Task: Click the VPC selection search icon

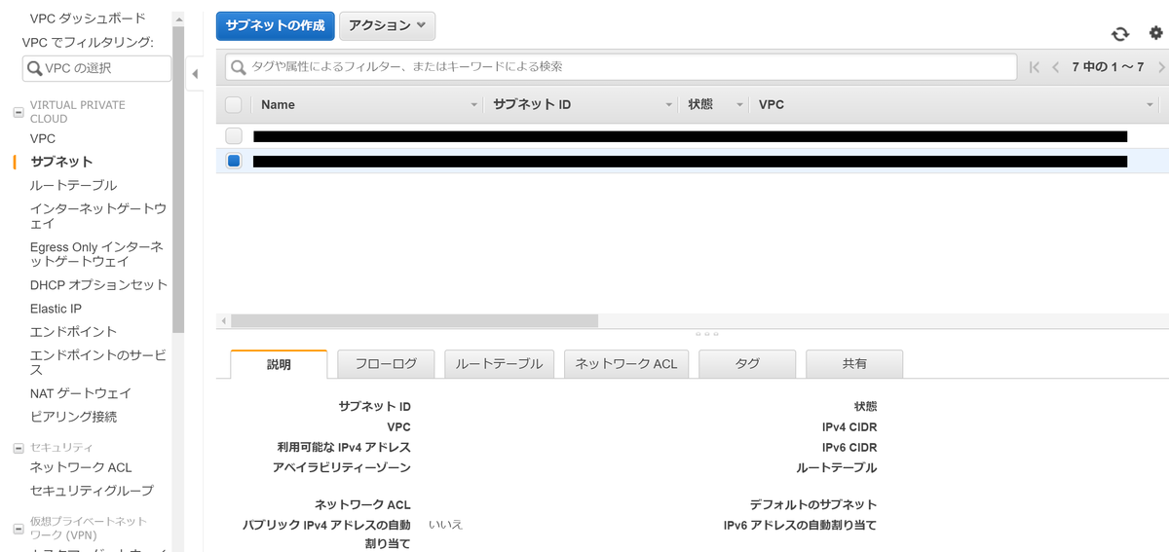Action: click(35, 68)
